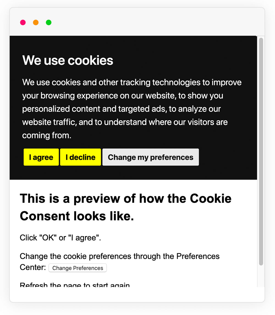Click the "This is a preview" heading line

click(x=125, y=198)
